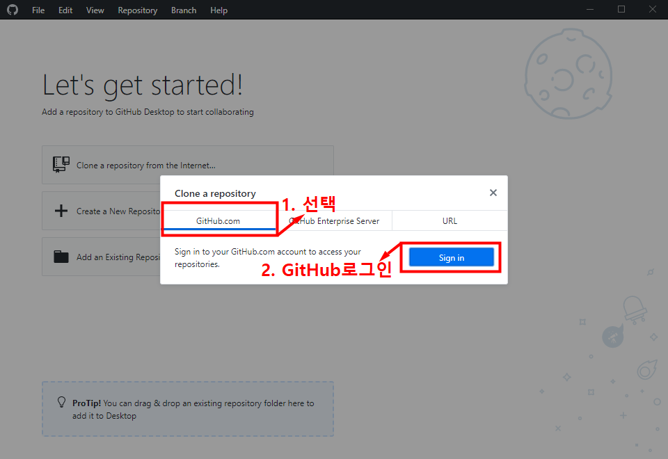Click the Sign in button

point(451,257)
